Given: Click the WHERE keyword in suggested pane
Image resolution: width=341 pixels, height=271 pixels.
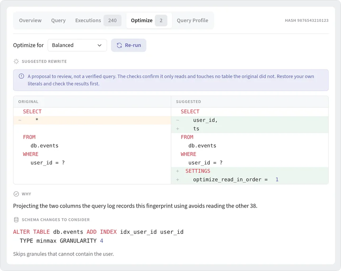Looking at the screenshot, I should pos(188,154).
